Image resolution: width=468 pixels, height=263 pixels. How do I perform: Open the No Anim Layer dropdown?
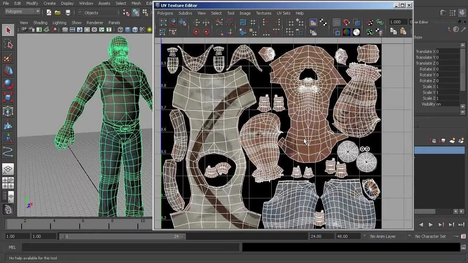383,236
